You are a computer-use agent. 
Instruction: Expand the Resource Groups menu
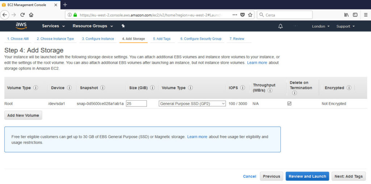(93, 26)
